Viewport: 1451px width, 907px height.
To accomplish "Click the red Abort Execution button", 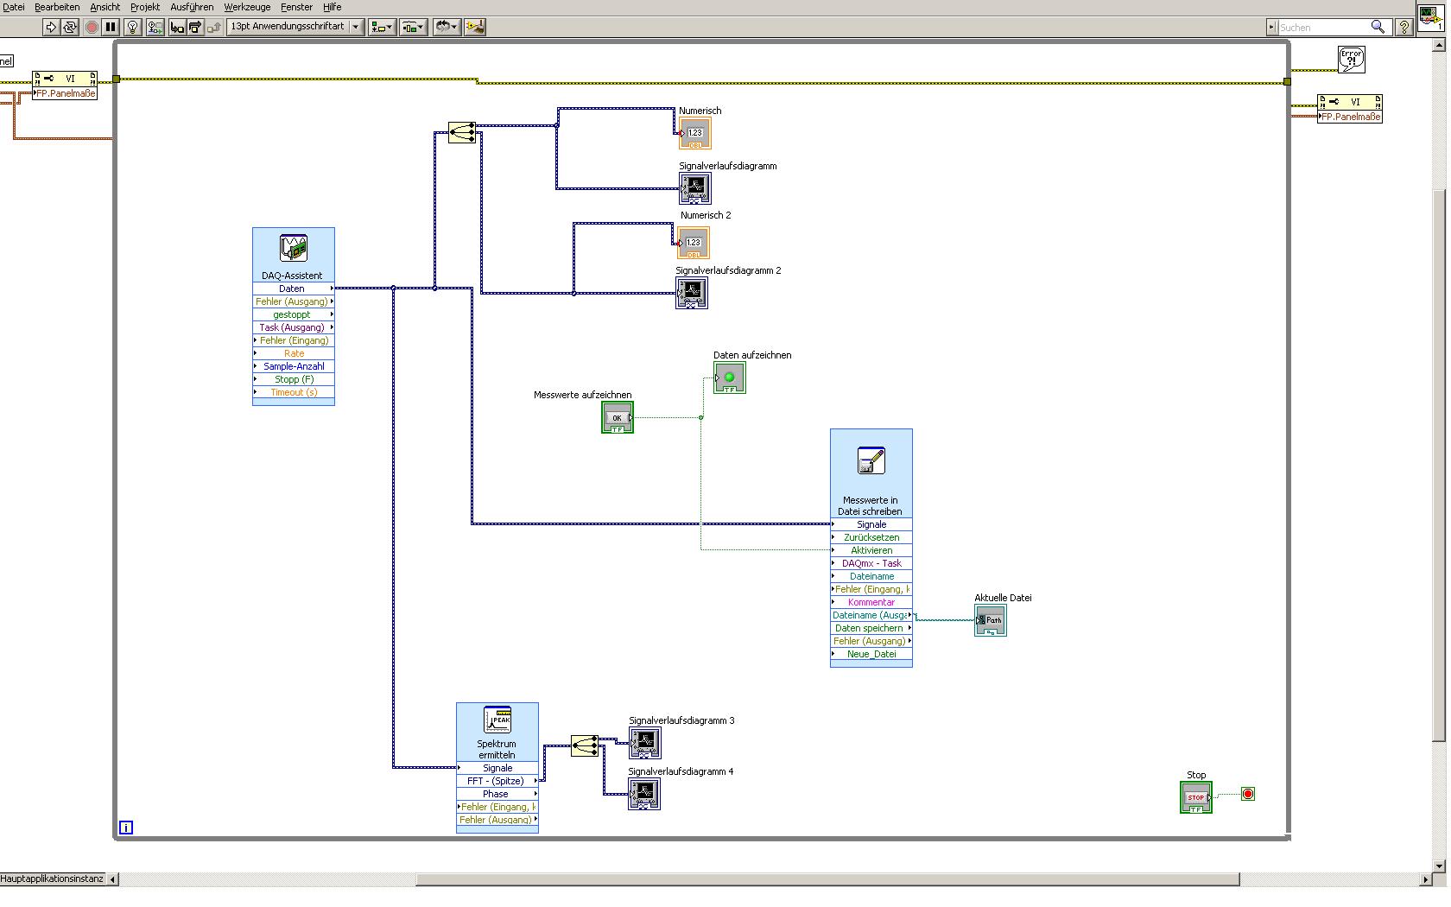I will [92, 27].
